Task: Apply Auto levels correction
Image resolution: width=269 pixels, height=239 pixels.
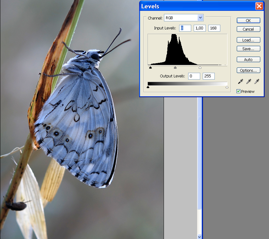Action: tap(248, 59)
